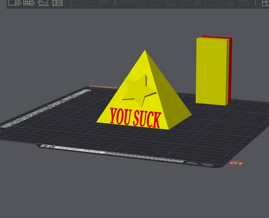Viewport: 269px width, 218px height.
Task: Click the dimmed Split to parts icon
Action: coord(89,3)
